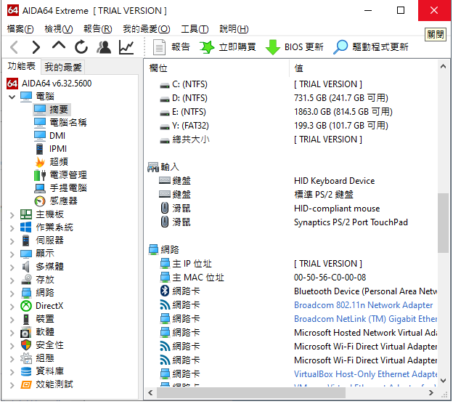453x404 pixels.
Task: Expand the DirectX tree node
Action: [x=12, y=307]
